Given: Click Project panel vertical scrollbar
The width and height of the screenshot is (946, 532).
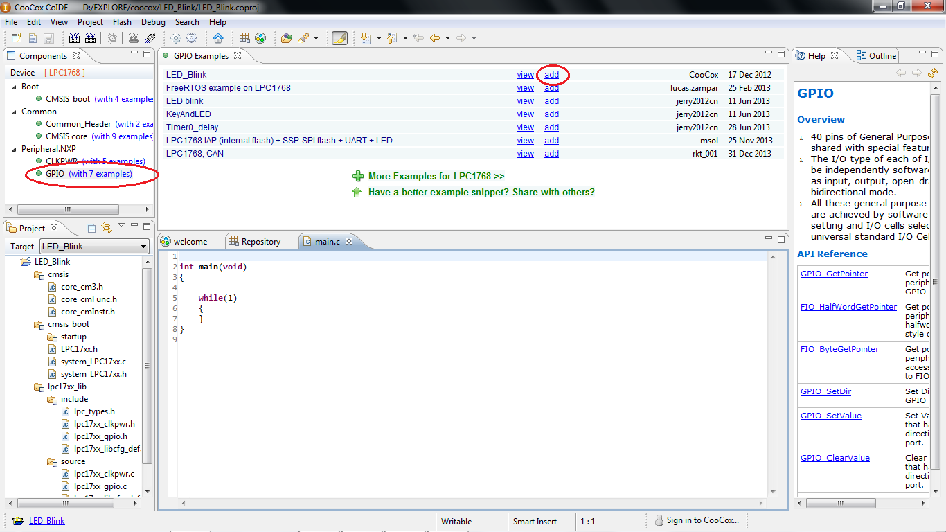Looking at the screenshot, I should tap(148, 365).
